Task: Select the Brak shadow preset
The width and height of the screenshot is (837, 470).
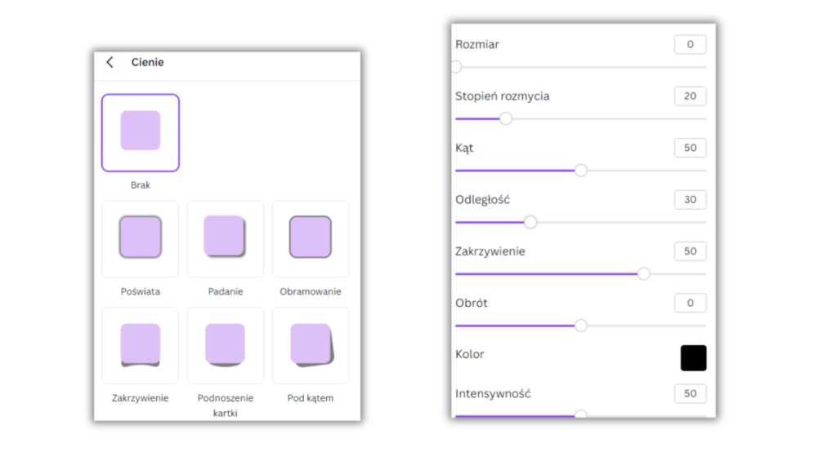Action: 141,132
